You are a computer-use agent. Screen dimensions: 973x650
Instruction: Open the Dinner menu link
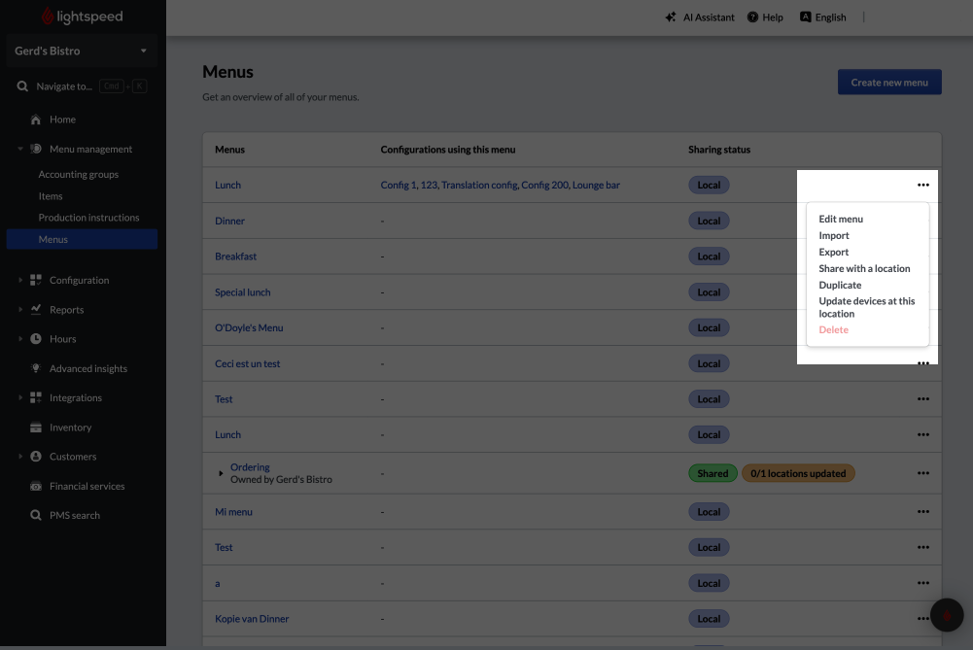pos(229,221)
